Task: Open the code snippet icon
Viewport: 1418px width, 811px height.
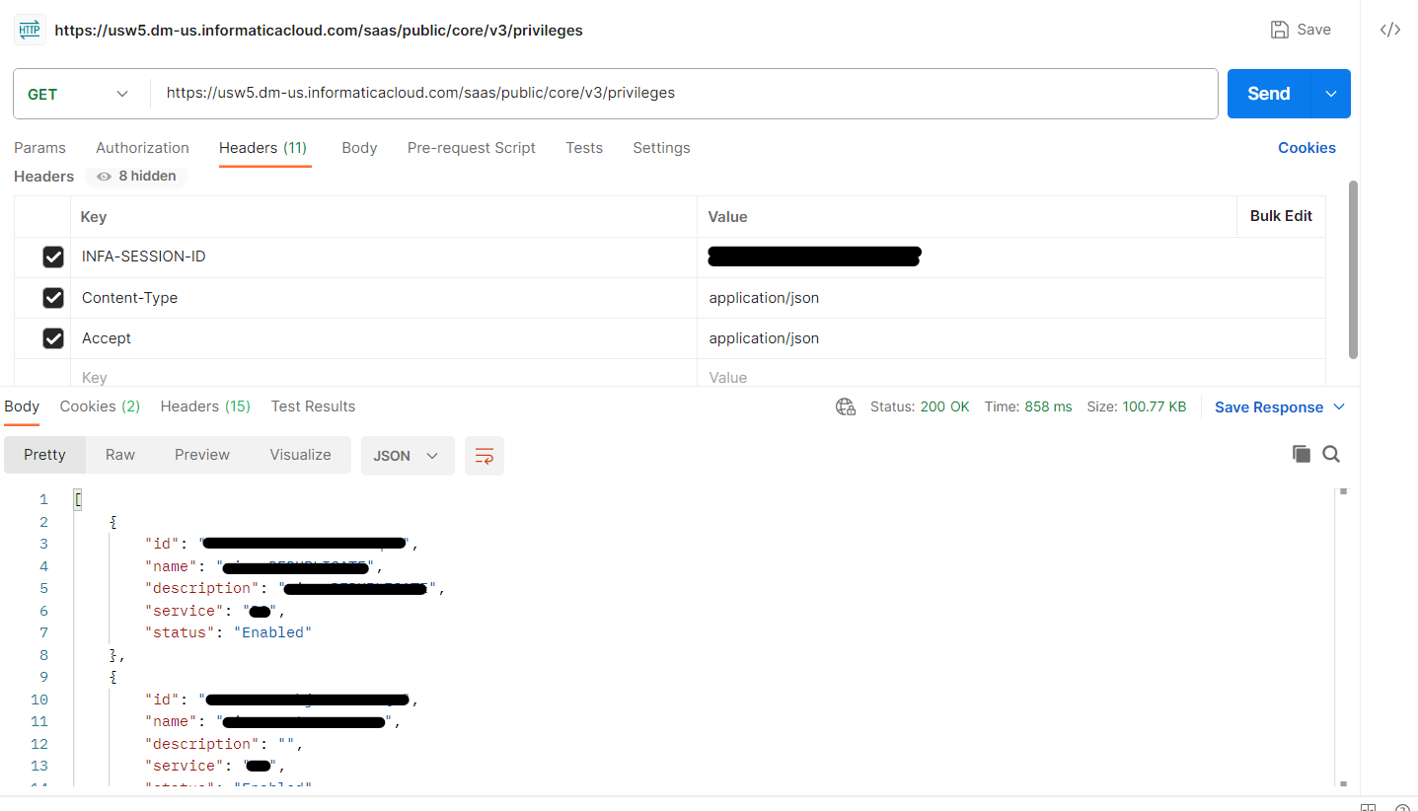Action: click(1389, 30)
